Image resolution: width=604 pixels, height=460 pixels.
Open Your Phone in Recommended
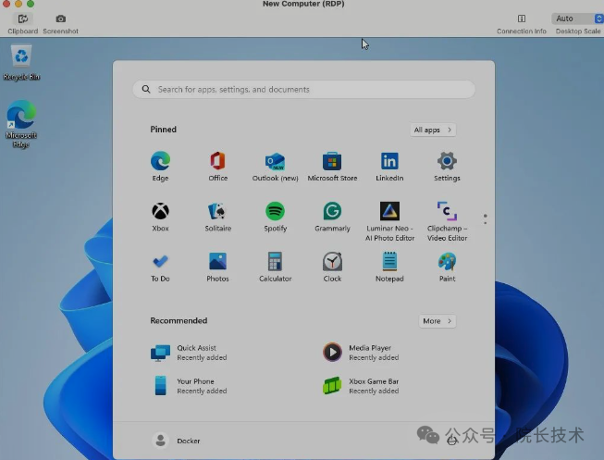189,386
